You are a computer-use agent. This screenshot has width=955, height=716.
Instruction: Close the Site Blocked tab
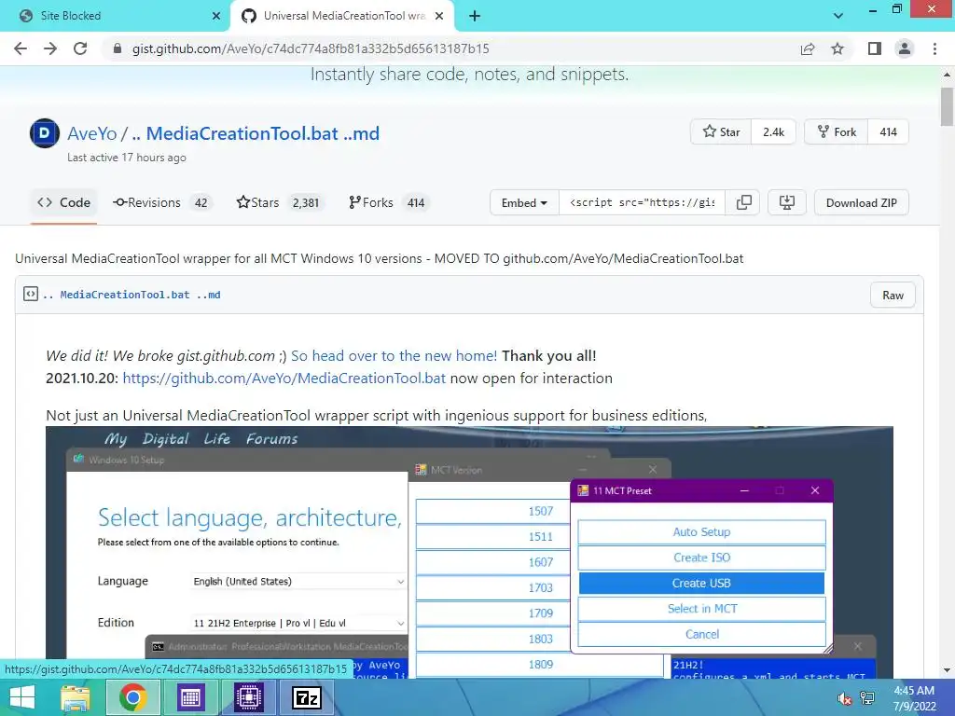pos(216,16)
